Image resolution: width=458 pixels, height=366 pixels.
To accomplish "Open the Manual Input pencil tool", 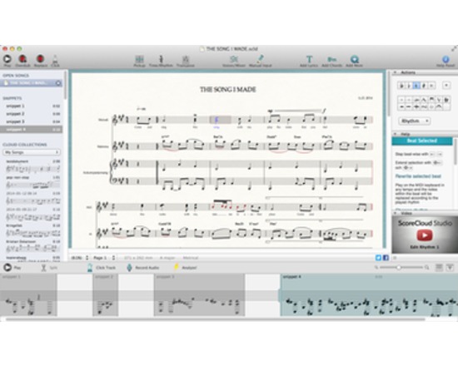I will pyautogui.click(x=261, y=59).
